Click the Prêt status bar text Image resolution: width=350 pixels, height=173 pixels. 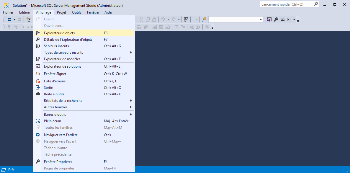(12, 170)
